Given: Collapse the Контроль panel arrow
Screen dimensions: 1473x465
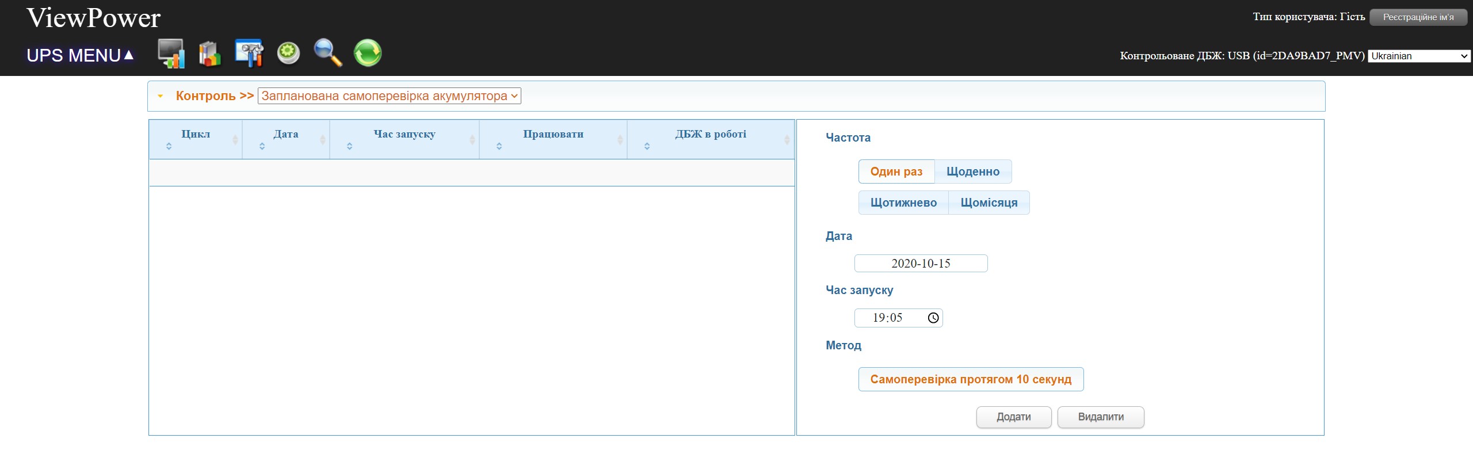Looking at the screenshot, I should click(161, 96).
